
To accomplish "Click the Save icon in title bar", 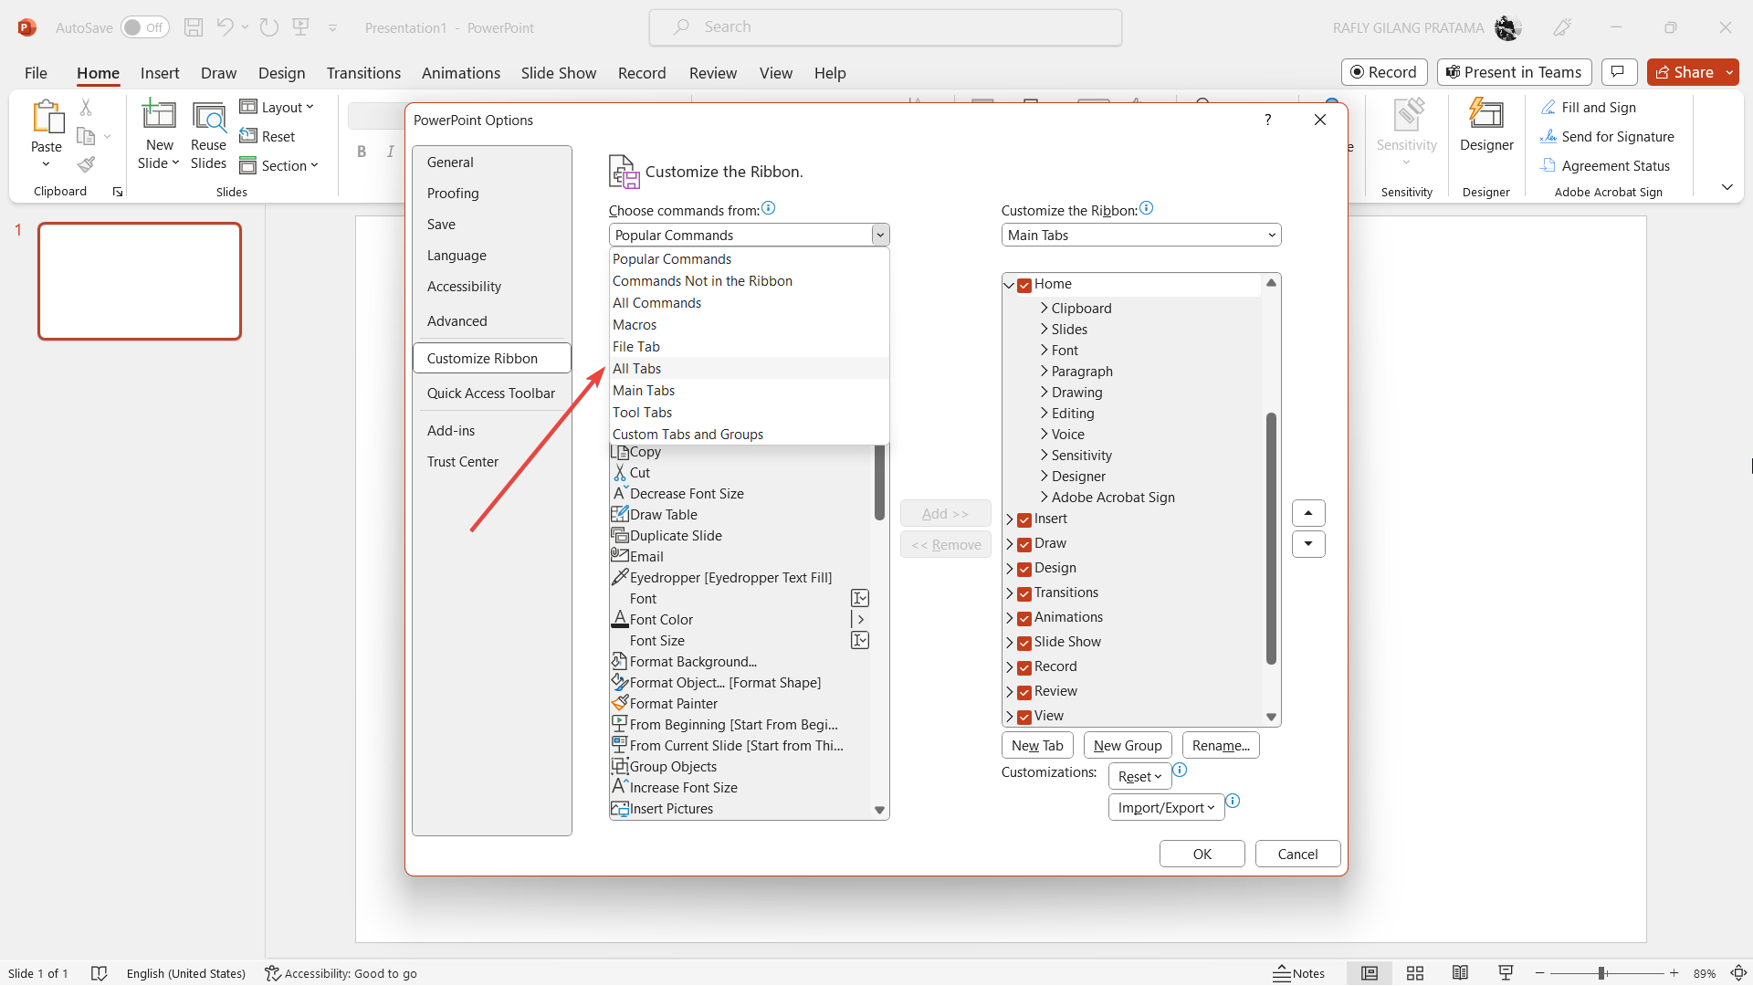I will coord(194,27).
